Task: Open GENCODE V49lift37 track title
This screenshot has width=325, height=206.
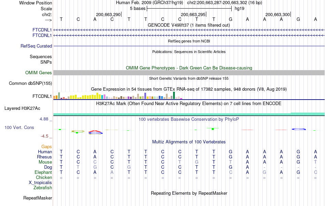Action: pyautogui.click(x=189, y=25)
